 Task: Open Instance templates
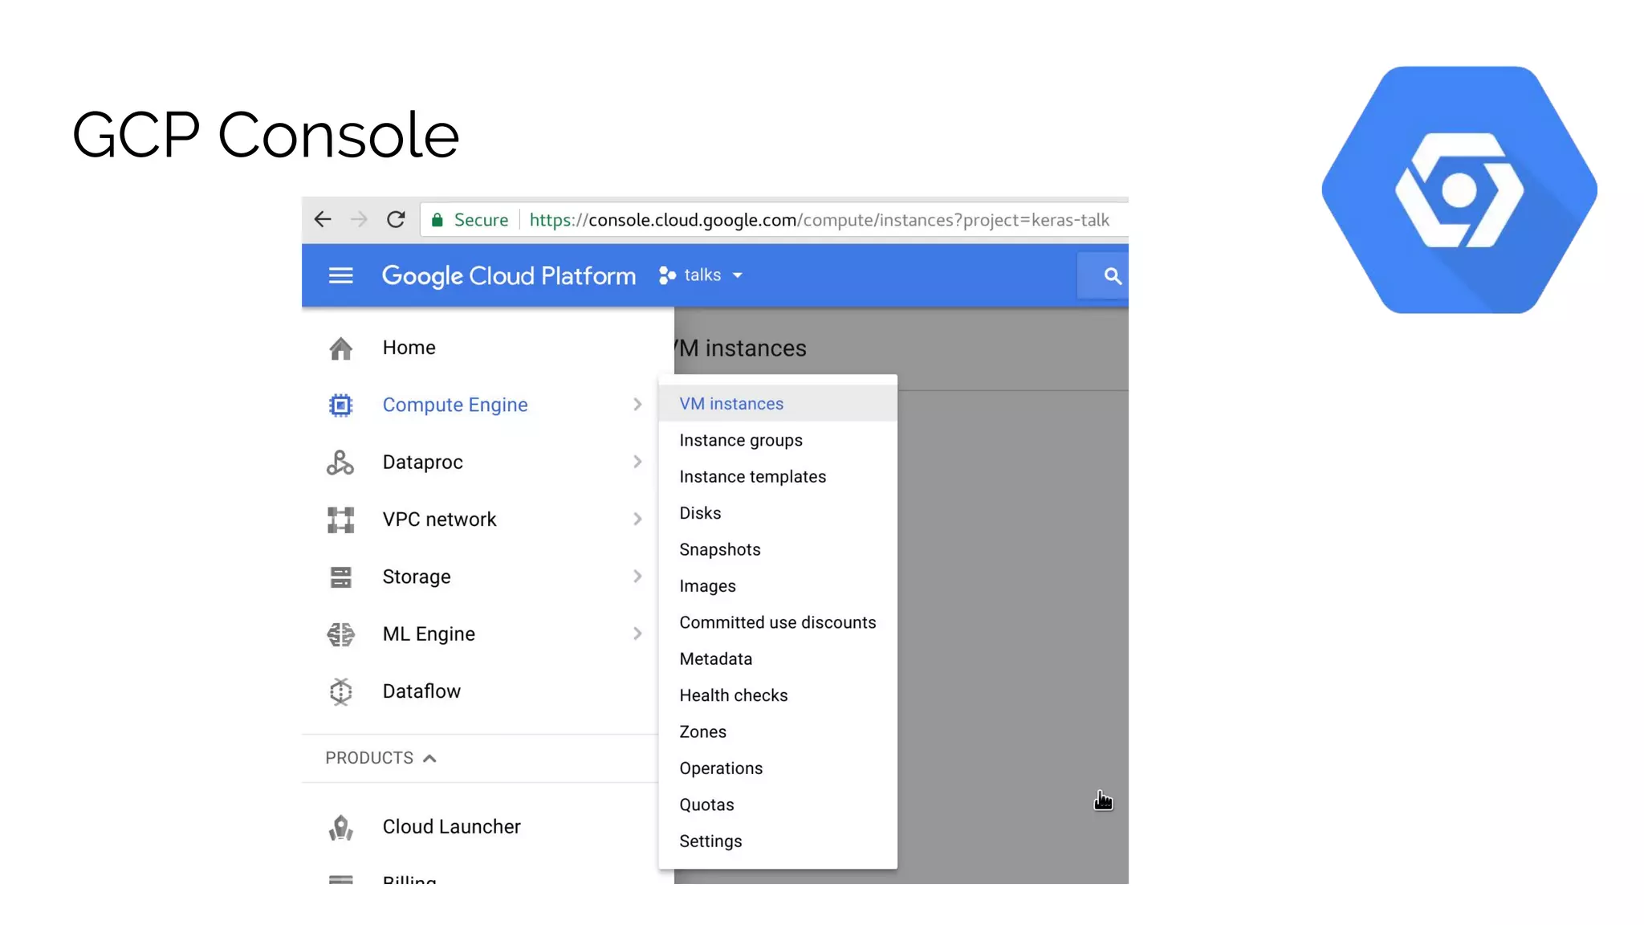click(x=778, y=476)
